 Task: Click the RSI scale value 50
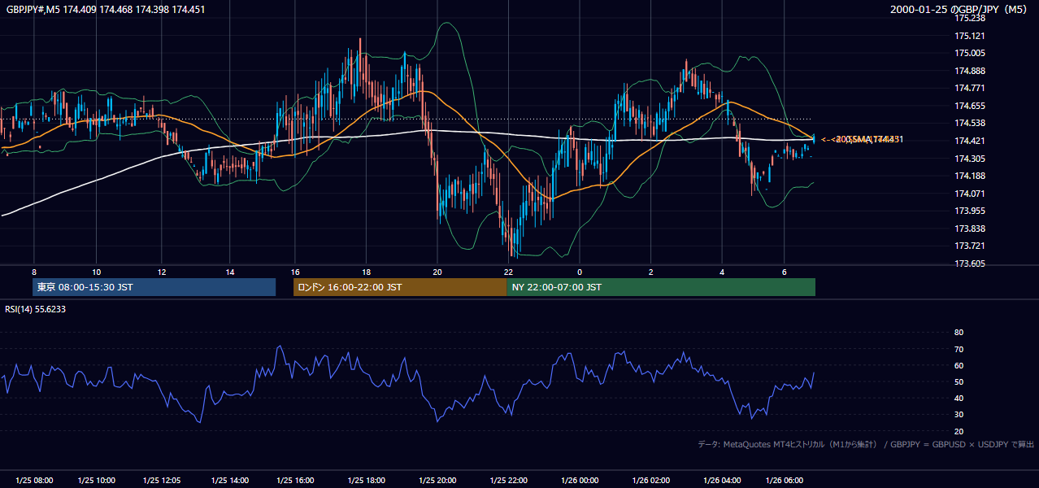tap(959, 381)
